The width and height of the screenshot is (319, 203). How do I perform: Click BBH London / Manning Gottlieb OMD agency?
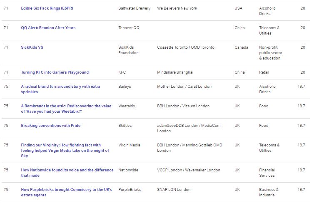pyautogui.click(x=189, y=148)
